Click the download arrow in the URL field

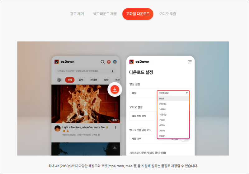(x=112, y=71)
